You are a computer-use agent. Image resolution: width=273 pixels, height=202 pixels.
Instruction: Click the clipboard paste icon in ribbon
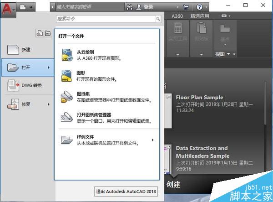(202, 27)
